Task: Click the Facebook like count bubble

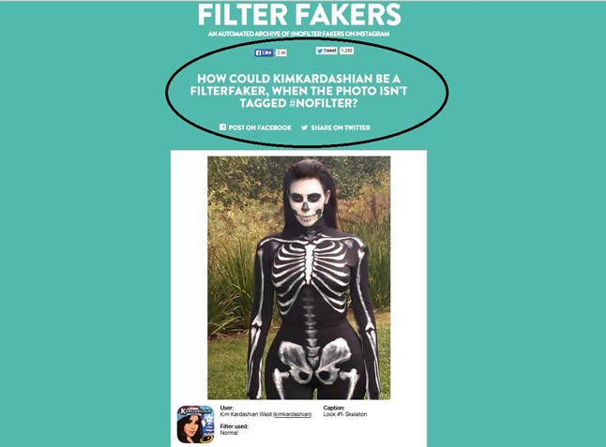Action: pos(281,52)
